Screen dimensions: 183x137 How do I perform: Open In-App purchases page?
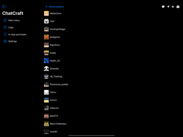pyautogui.click(x=15, y=34)
